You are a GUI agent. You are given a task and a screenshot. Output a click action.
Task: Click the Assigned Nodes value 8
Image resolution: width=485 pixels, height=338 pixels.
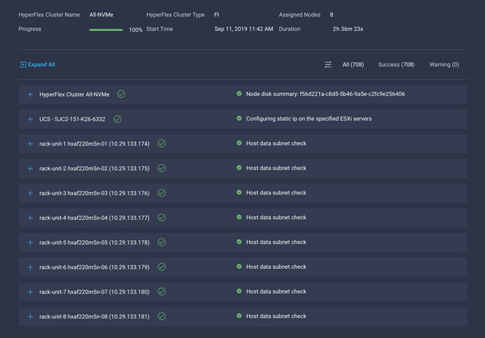(331, 15)
